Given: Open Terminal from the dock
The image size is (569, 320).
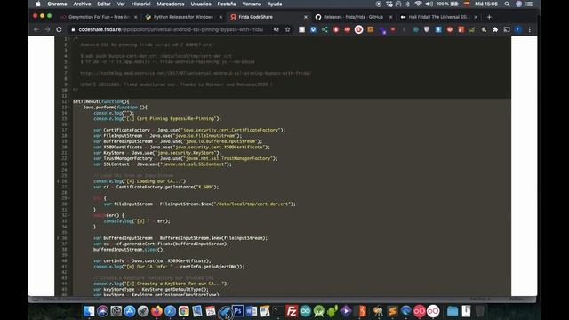Looking at the screenshot, I should (278, 311).
